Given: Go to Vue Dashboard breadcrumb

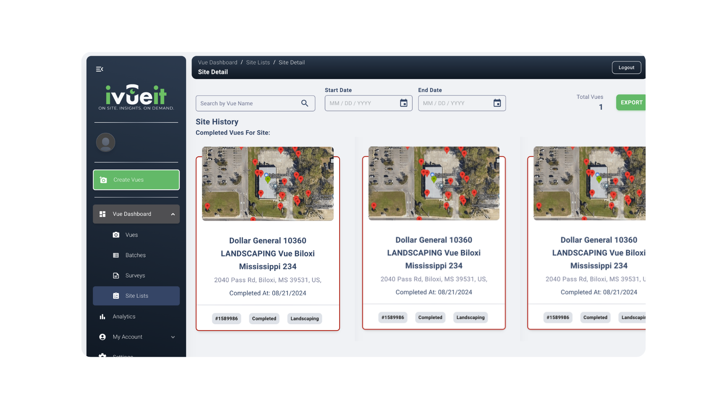Looking at the screenshot, I should point(217,62).
